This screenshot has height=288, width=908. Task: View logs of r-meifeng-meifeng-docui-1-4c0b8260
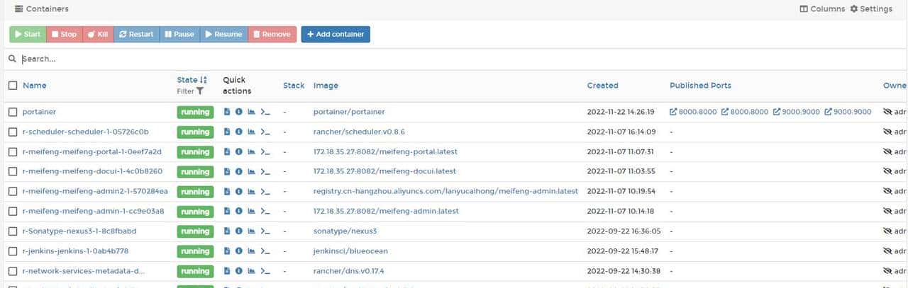point(227,171)
